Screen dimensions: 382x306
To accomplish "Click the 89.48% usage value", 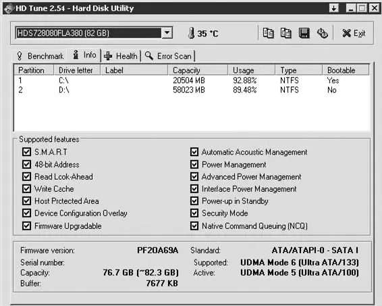I will pyautogui.click(x=245, y=90).
